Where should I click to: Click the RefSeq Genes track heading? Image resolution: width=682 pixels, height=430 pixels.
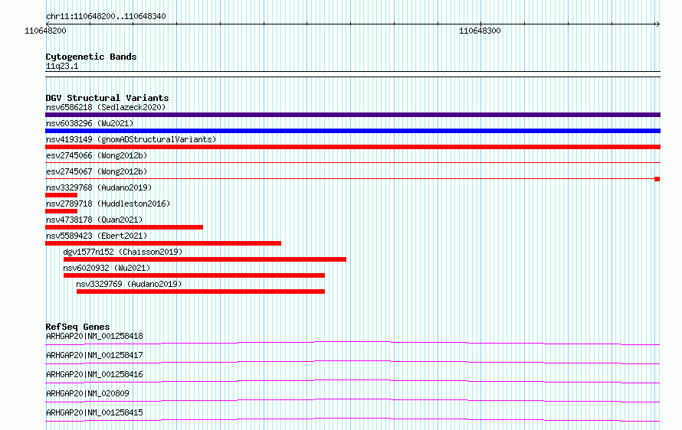coord(78,327)
